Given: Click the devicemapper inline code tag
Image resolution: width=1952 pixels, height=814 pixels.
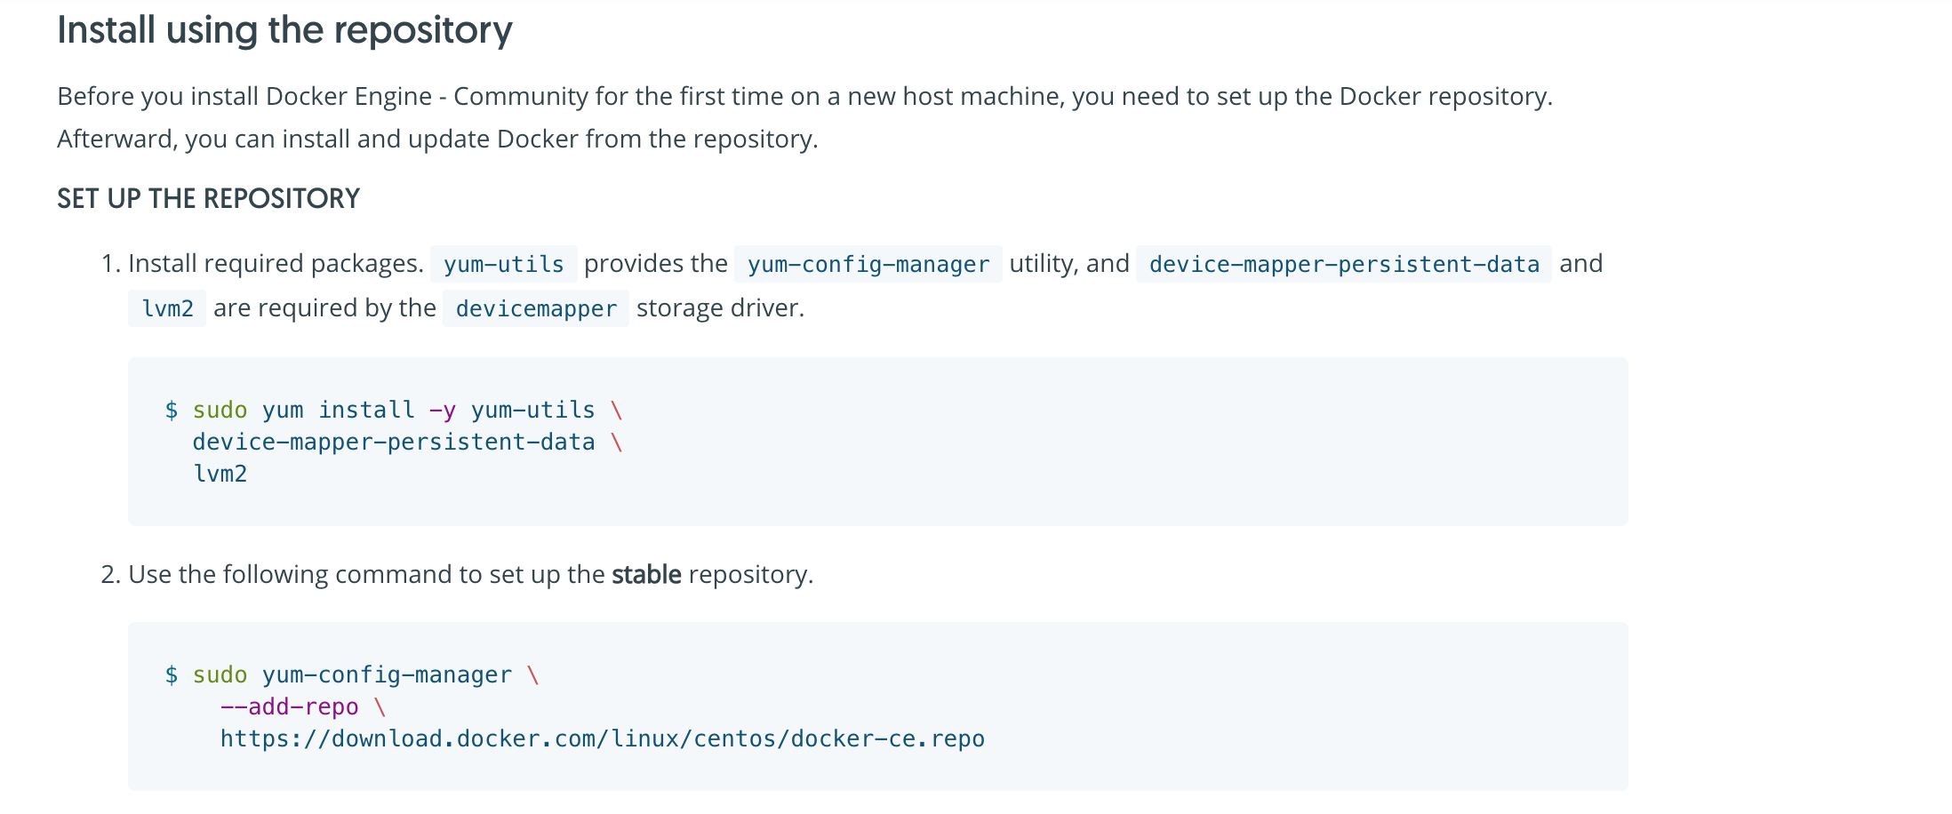Looking at the screenshot, I should pos(536,308).
